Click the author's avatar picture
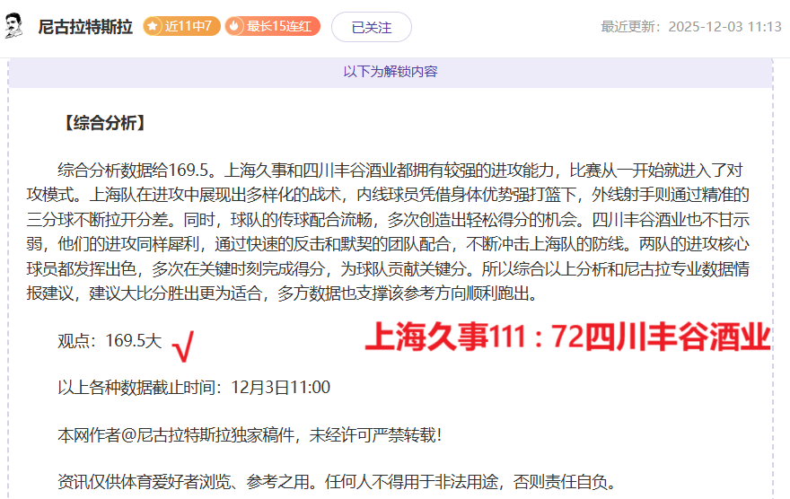Image resolution: width=790 pixels, height=499 pixels. click(15, 27)
